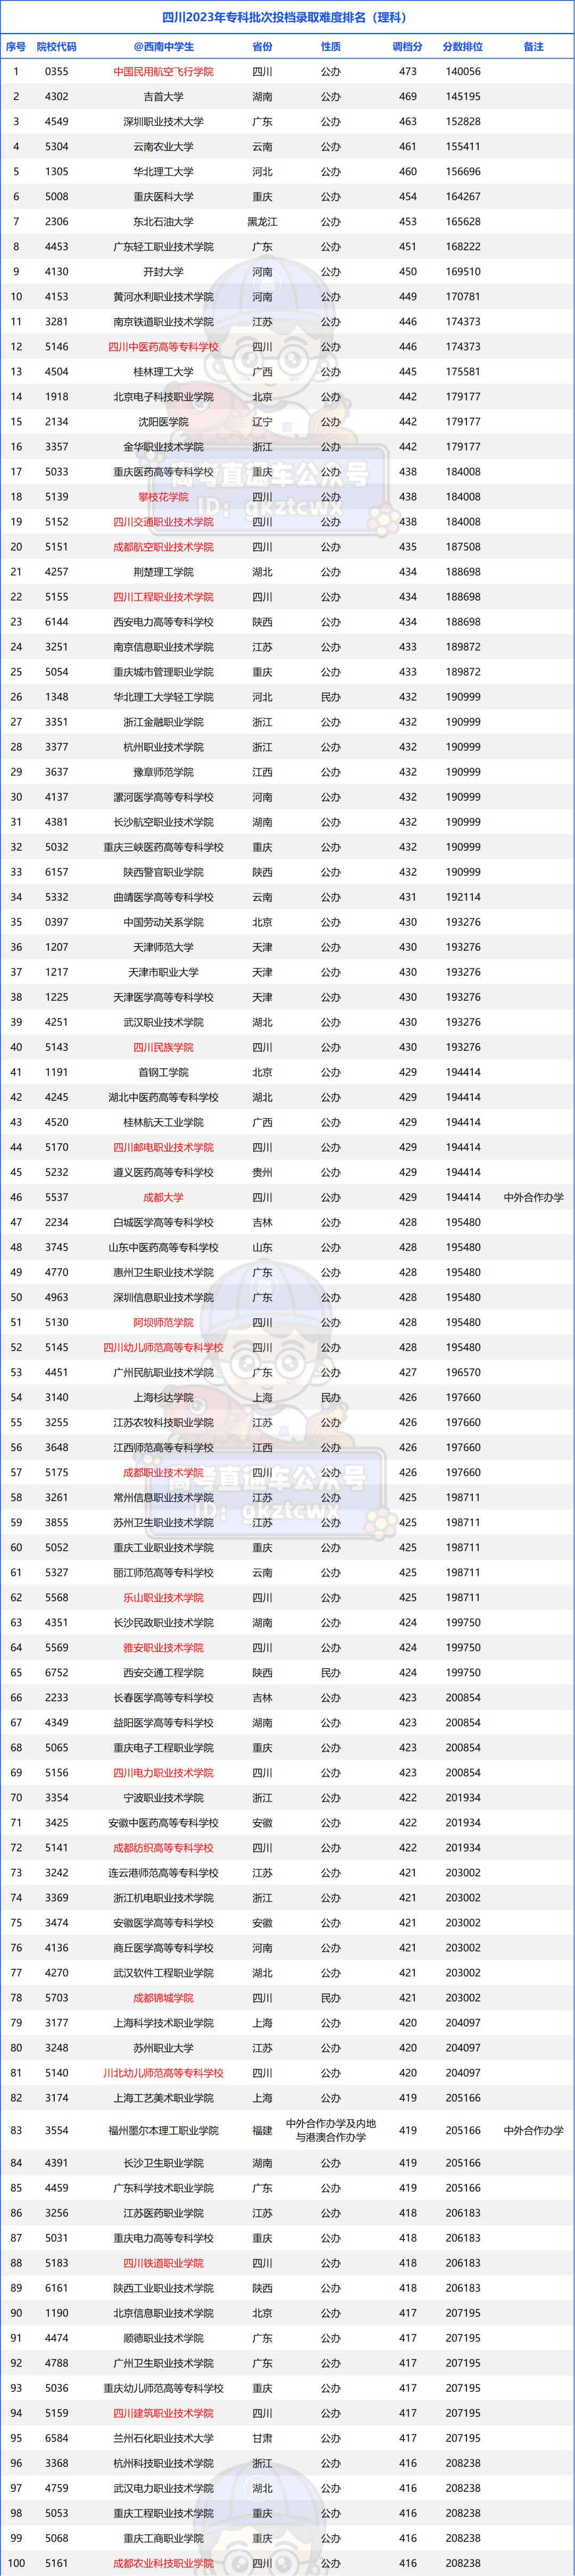Click 华北理工大学轻工学院 name cell
575x2576 pixels.
tap(163, 697)
